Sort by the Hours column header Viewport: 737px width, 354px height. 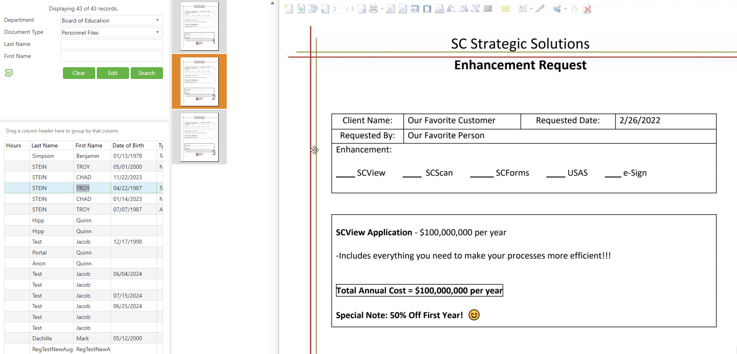pos(17,145)
